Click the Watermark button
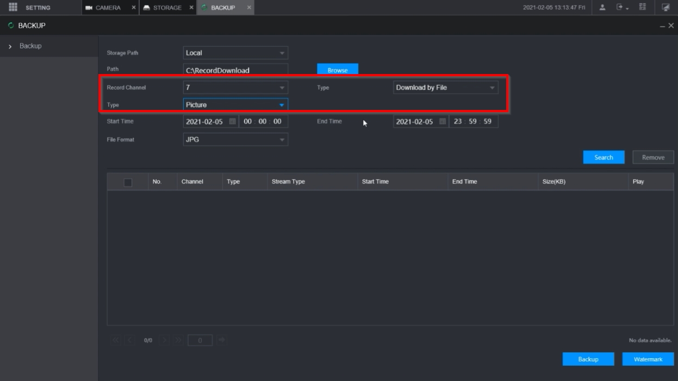 [x=648, y=359]
